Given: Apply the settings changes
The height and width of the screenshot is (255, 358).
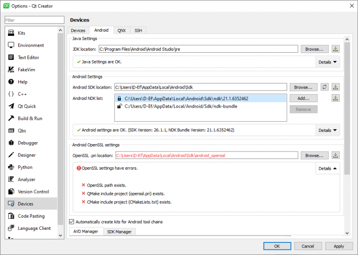Looking at the screenshot, I should point(339,246).
